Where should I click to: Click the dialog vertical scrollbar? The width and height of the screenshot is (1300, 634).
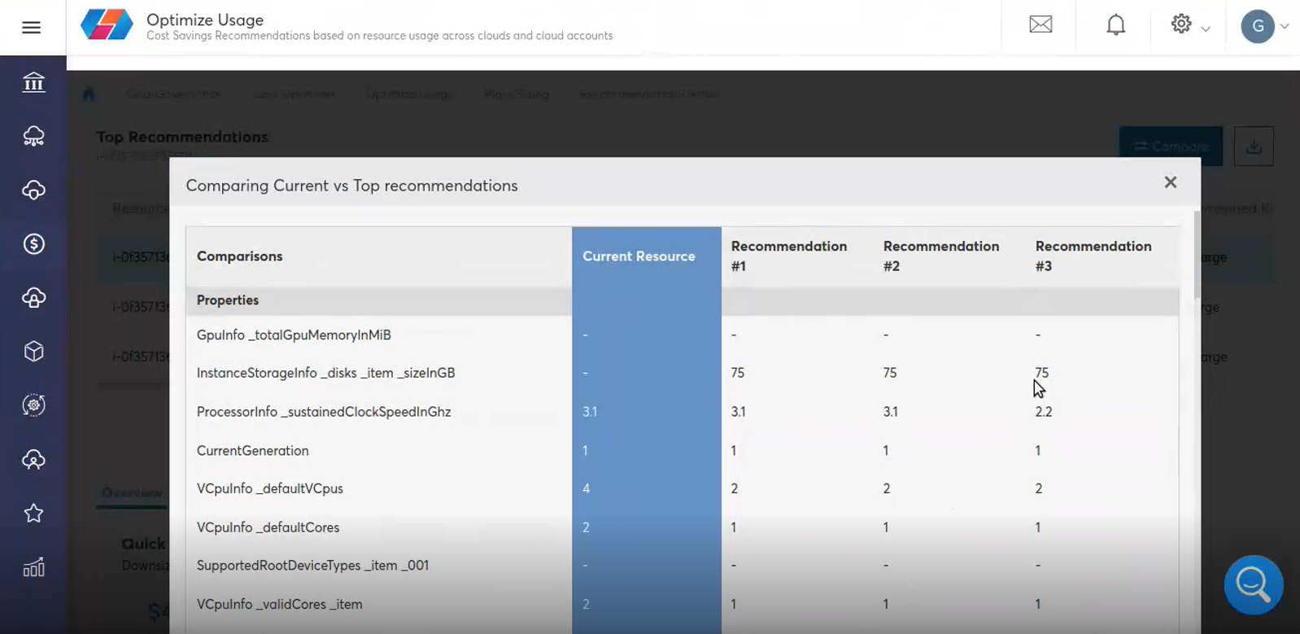pos(1197,254)
